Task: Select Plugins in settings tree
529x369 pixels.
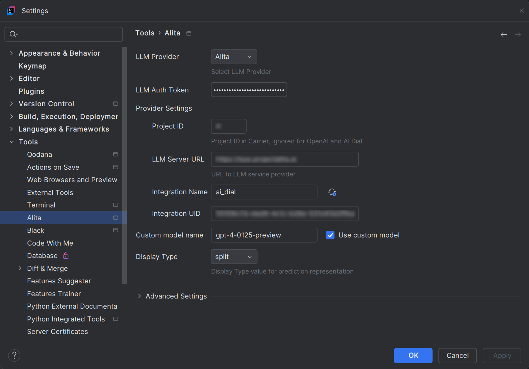Action: tap(31, 91)
